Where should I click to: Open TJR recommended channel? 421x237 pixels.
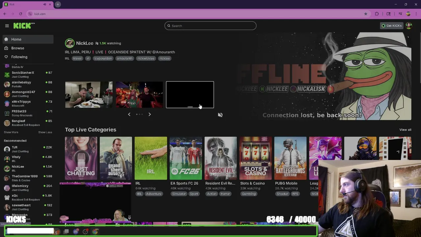(28, 149)
